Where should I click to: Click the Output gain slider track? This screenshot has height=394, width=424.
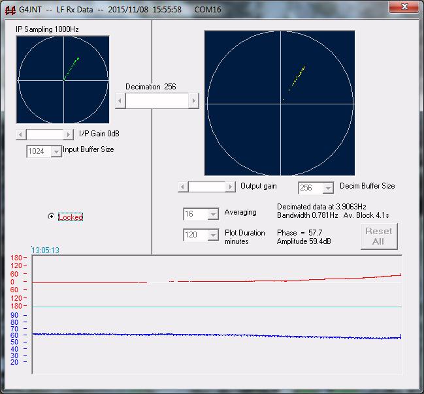[x=206, y=187]
